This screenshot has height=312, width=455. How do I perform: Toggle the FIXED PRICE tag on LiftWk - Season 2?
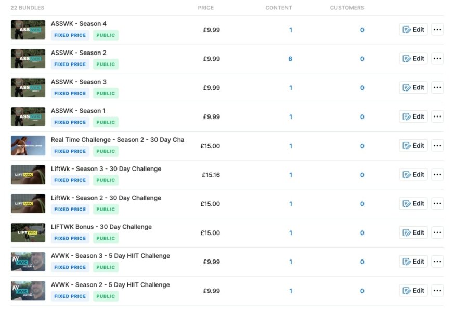70,209
